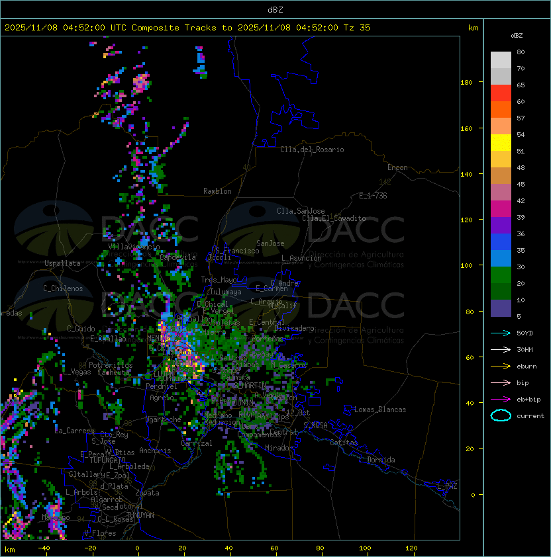Image resolution: width=551 pixels, height=557 pixels.
Task: Click the 'Zapata' map label
Action: click(147, 493)
